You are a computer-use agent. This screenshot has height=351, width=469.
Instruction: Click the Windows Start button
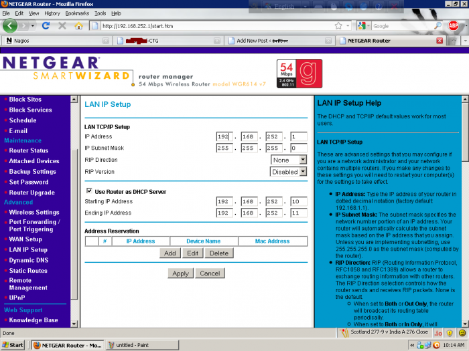point(13,346)
